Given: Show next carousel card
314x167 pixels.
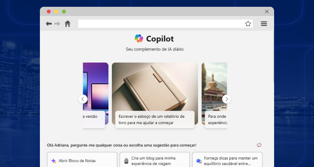Looking at the screenshot, I should point(227,99).
